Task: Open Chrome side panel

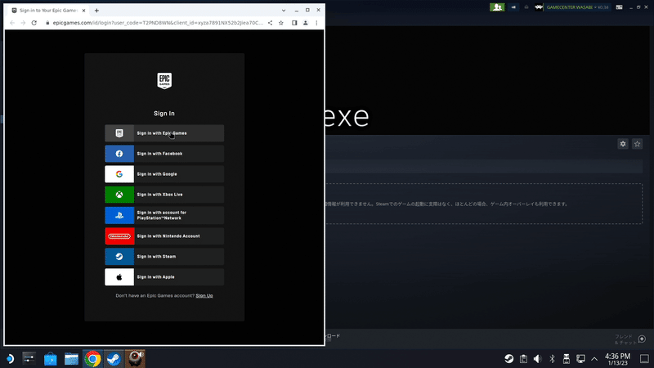Action: pyautogui.click(x=294, y=23)
